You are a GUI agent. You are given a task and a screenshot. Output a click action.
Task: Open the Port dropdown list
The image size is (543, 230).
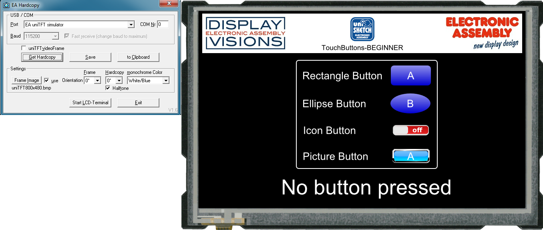coord(131,25)
